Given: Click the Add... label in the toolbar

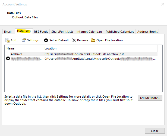Looking at the screenshot, I should tap(15, 40).
